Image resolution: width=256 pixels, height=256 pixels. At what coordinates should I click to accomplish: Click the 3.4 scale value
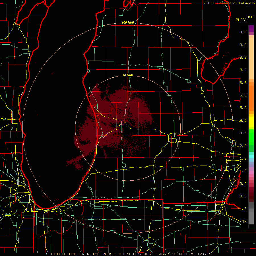[x=243, y=133]
